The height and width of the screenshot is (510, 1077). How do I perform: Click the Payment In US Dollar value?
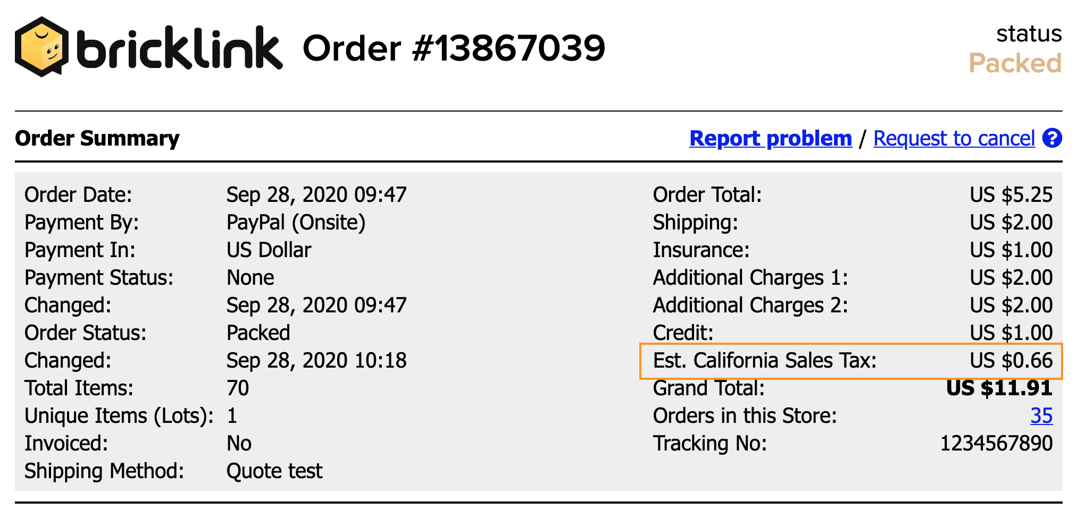(269, 250)
